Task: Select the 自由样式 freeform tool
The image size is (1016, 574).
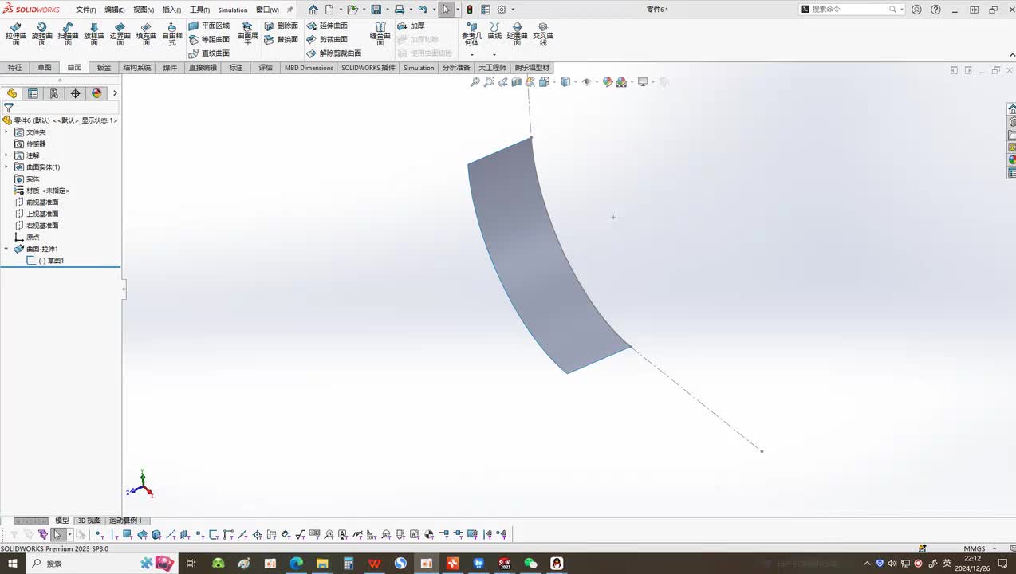Action: coord(172,34)
